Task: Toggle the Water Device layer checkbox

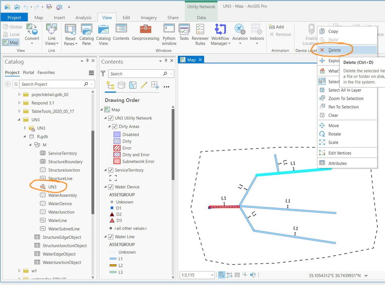Action: (111, 187)
